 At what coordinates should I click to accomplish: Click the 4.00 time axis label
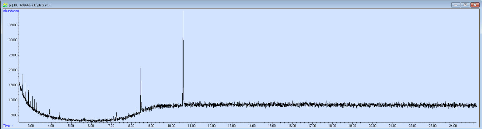click(x=51, y=126)
